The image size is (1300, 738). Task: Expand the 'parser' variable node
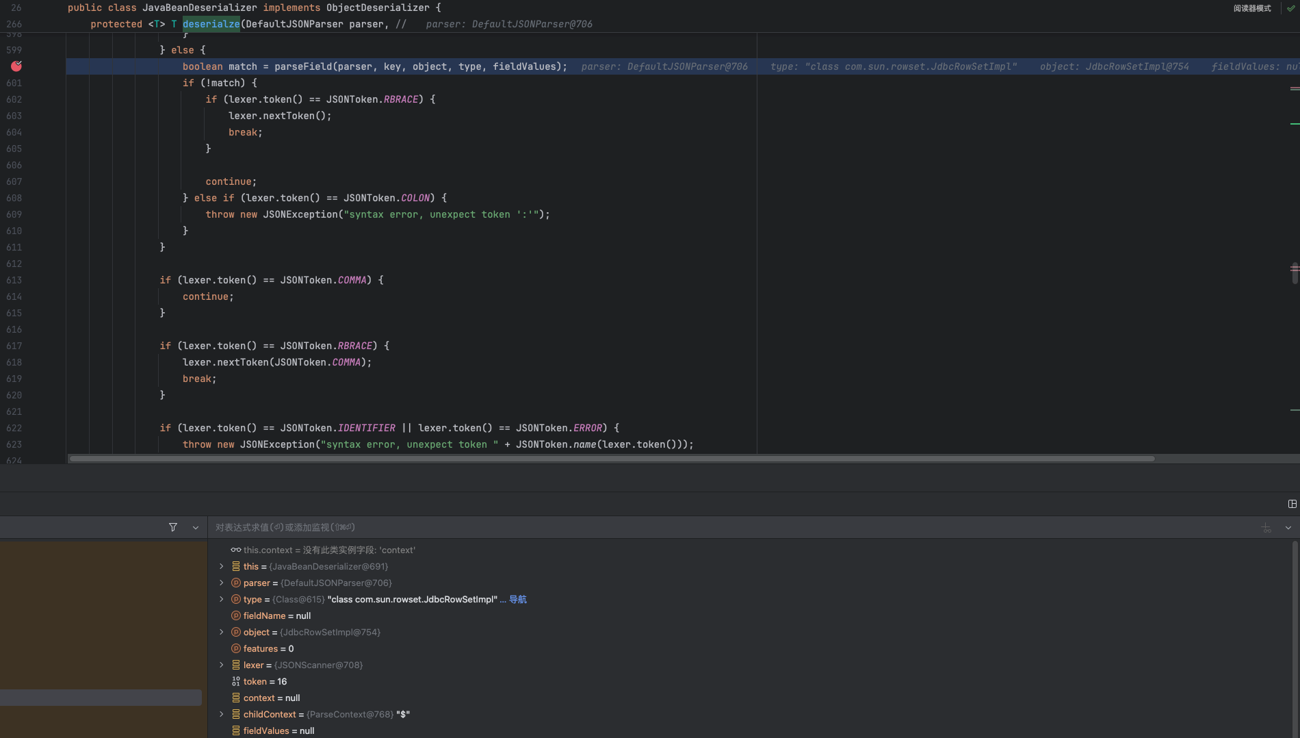(x=221, y=583)
